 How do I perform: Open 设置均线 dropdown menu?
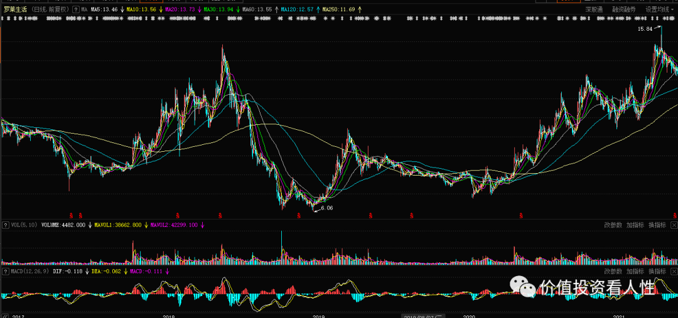coord(660,9)
